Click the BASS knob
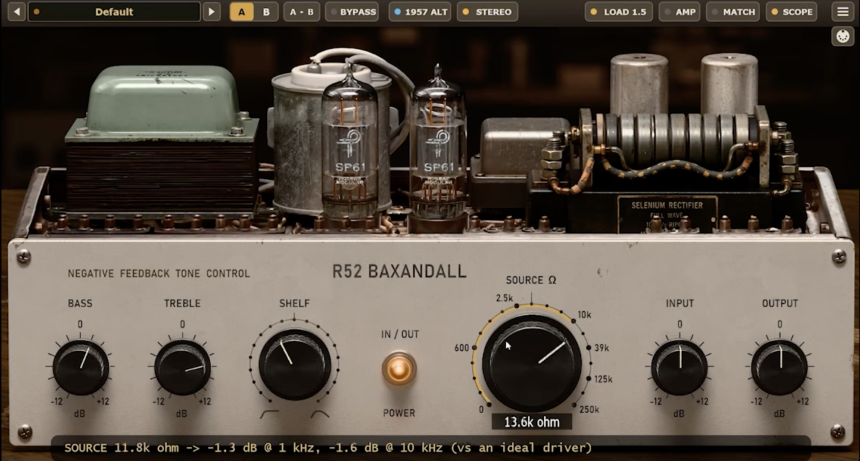The image size is (860, 461). tap(81, 368)
